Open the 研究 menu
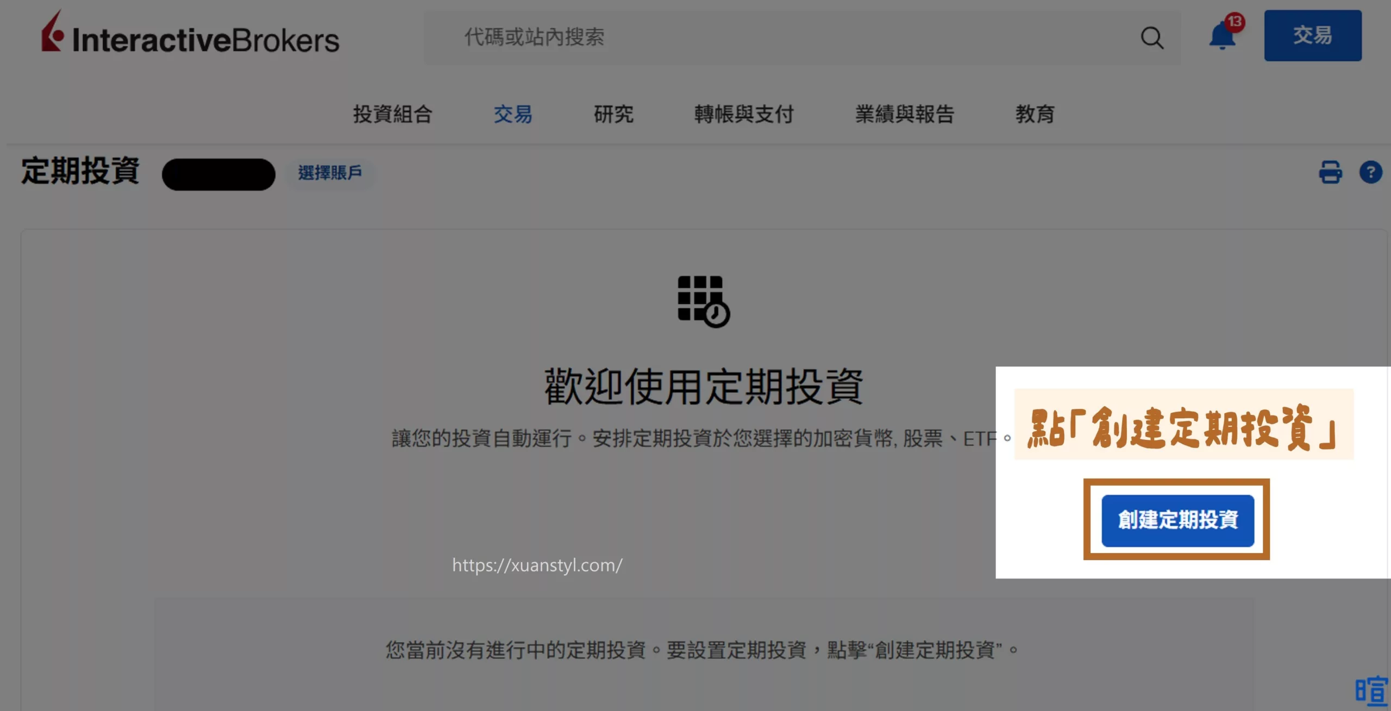 (x=613, y=114)
